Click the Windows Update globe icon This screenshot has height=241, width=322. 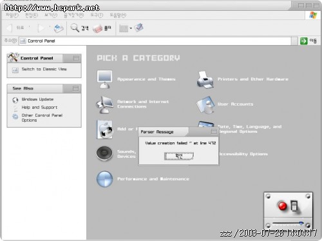pos(15,100)
